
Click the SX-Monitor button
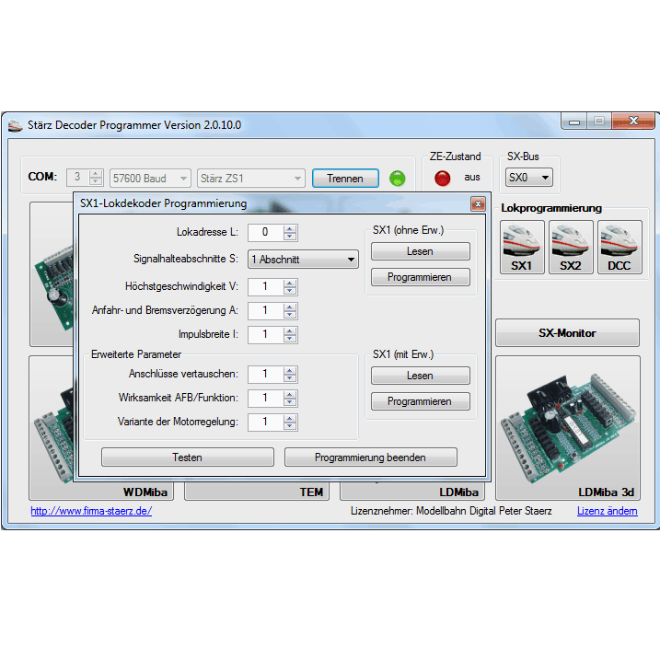tap(567, 333)
